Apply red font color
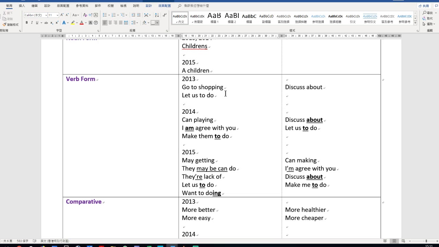The width and height of the screenshot is (439, 247). coord(82,23)
